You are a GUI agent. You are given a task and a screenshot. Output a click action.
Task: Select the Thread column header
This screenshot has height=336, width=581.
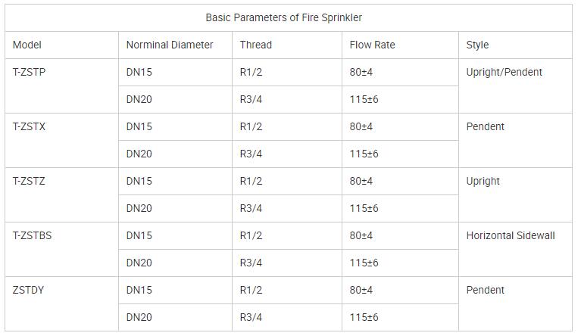[x=255, y=45]
